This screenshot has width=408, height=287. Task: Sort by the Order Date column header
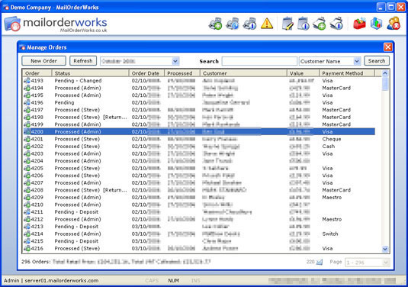click(146, 73)
